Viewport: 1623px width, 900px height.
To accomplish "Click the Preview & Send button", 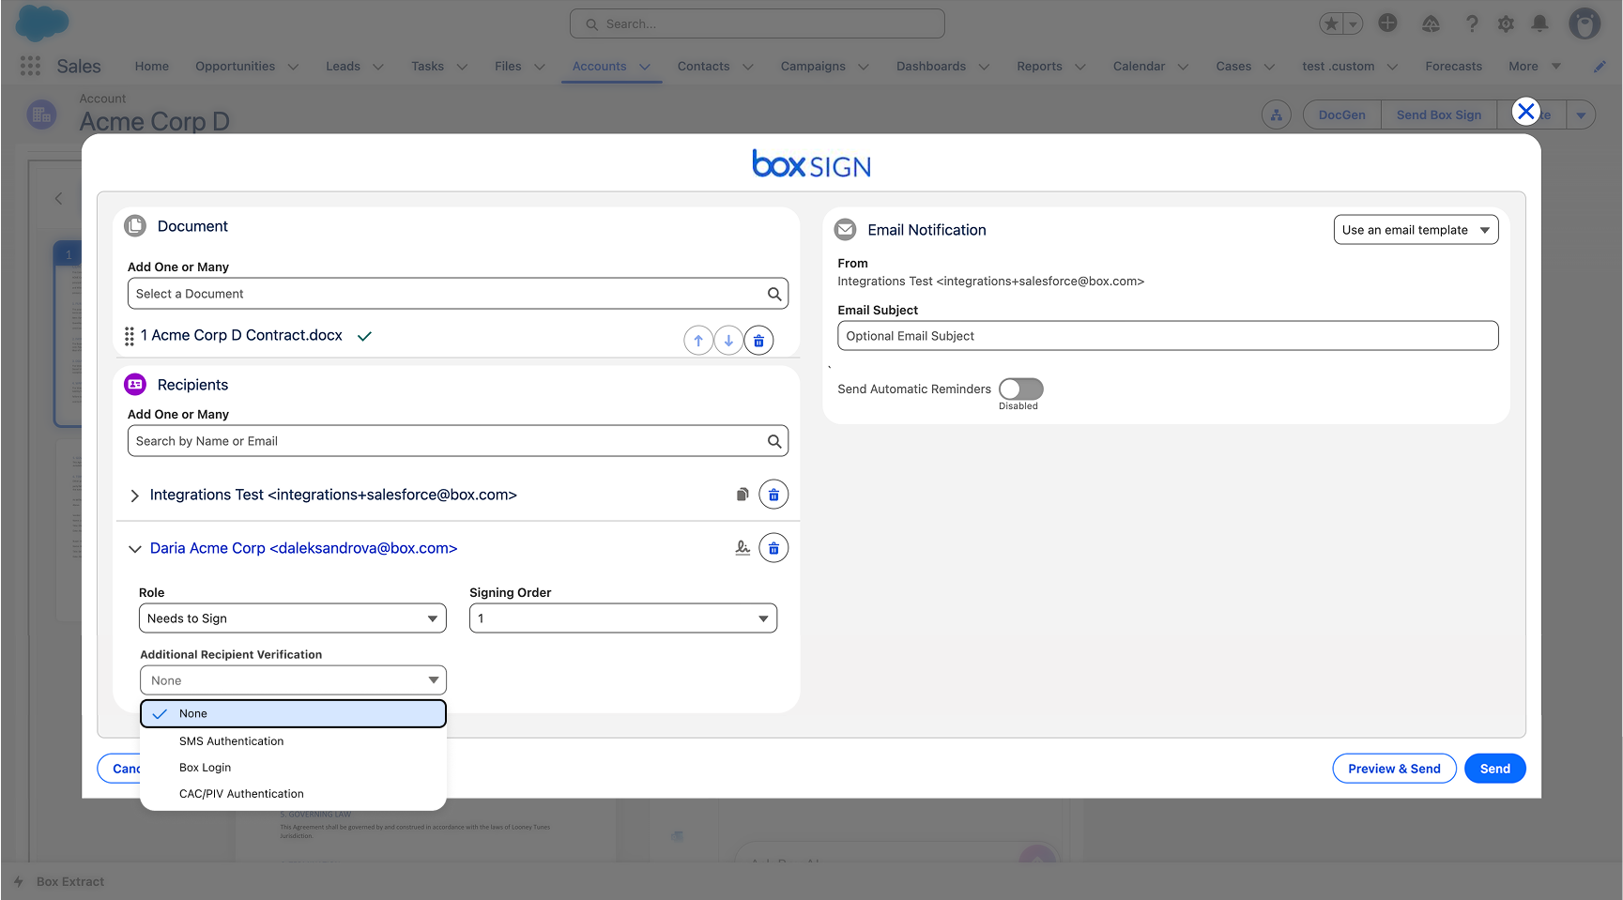I will [x=1393, y=769].
